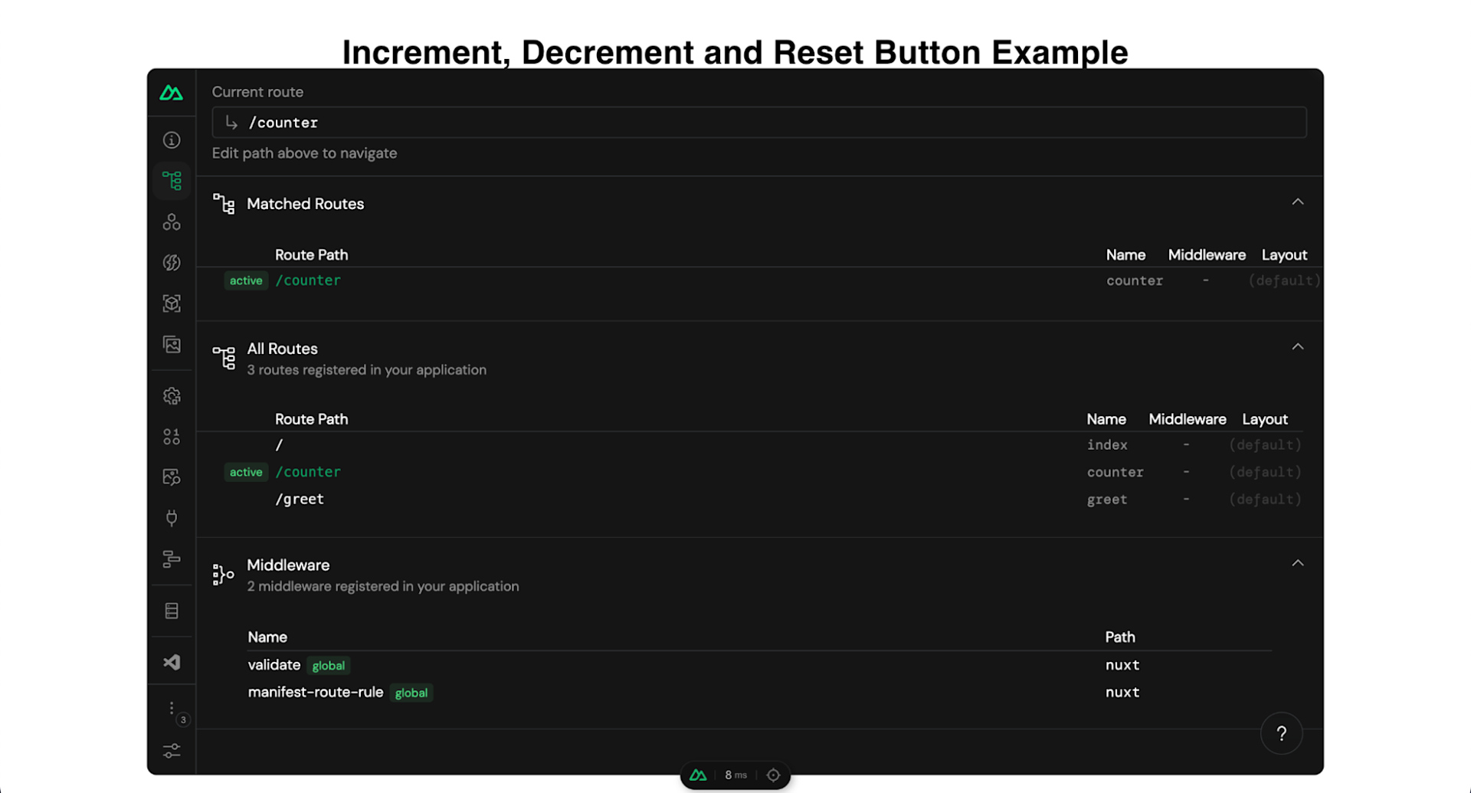Open the Imports/Composables panel
The width and height of the screenshot is (1471, 793).
click(x=171, y=262)
